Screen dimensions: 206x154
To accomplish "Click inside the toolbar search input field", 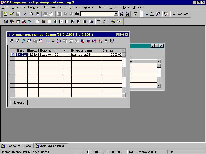I will (x=97, y=14).
